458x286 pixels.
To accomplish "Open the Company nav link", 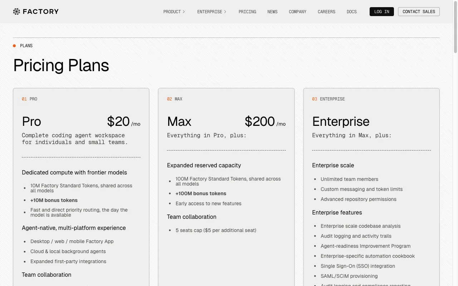I will tap(298, 12).
